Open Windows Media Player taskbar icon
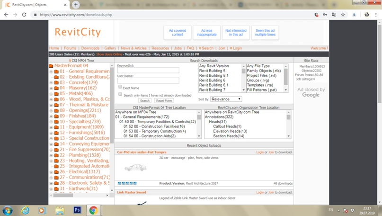 [x=42, y=211]
